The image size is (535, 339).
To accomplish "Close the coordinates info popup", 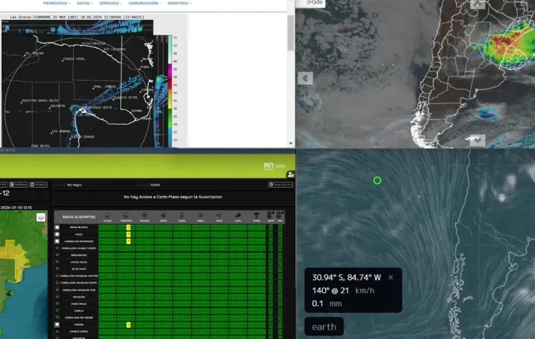I will [391, 277].
